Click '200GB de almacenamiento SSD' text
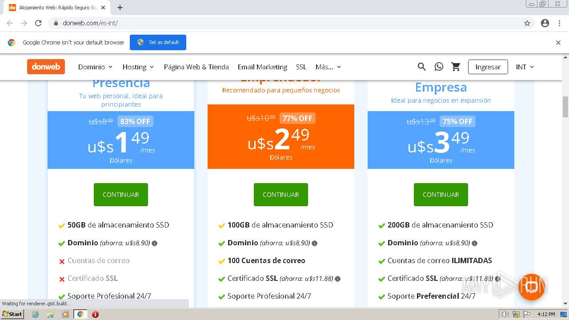The height and width of the screenshot is (320, 569). (x=440, y=225)
